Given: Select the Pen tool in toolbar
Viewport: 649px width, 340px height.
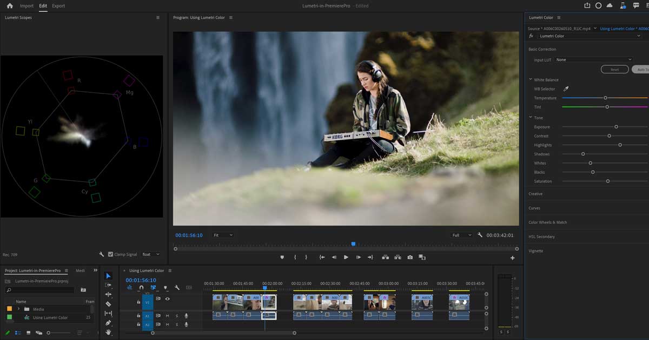Looking at the screenshot, I should coord(108,323).
